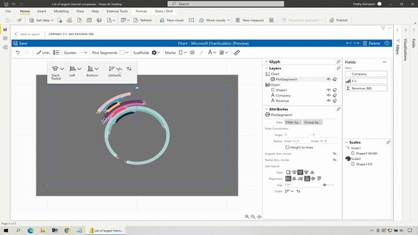
Task: Pin the Layers panel
Action: click(338, 68)
